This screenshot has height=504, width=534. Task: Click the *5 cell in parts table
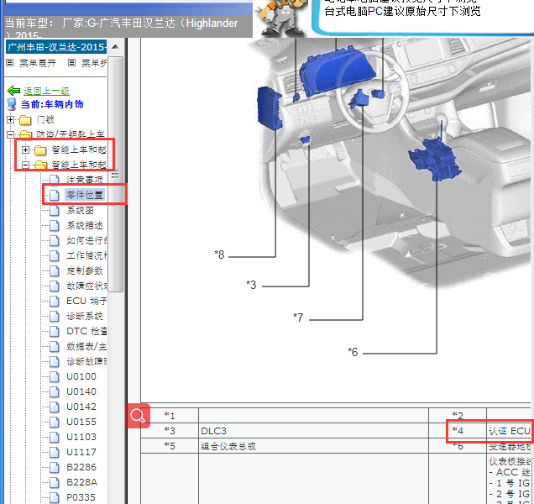click(170, 446)
